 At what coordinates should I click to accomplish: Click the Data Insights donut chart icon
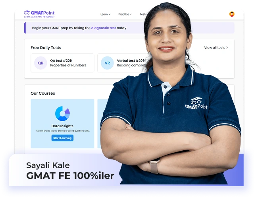click(x=62, y=114)
